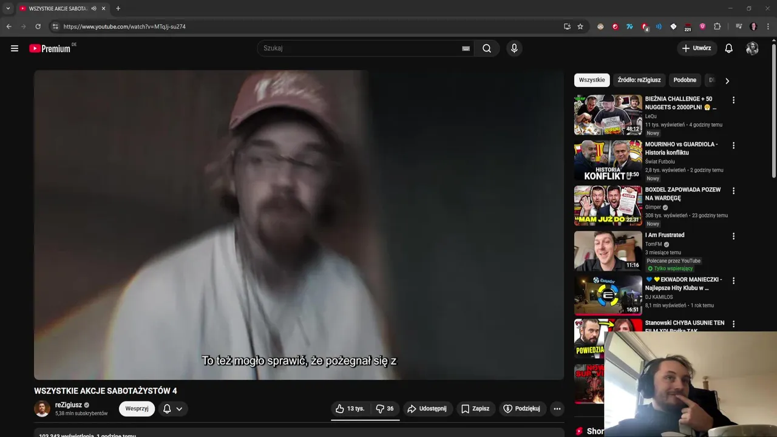Viewport: 777px width, 437px height.
Task: Close the WSZYSTKIE AKCJE SABOTAŻYSTÓW tab
Action: tap(104, 8)
